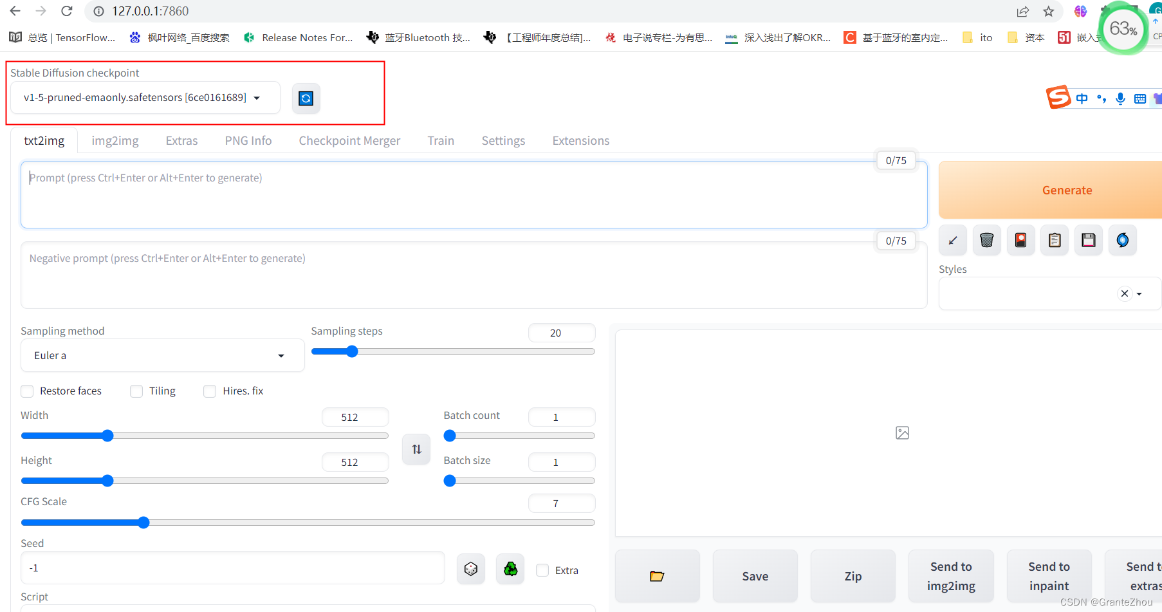Click the diagonal arrow icon above Styles
Viewport: 1162px width, 612px height.
coord(952,239)
